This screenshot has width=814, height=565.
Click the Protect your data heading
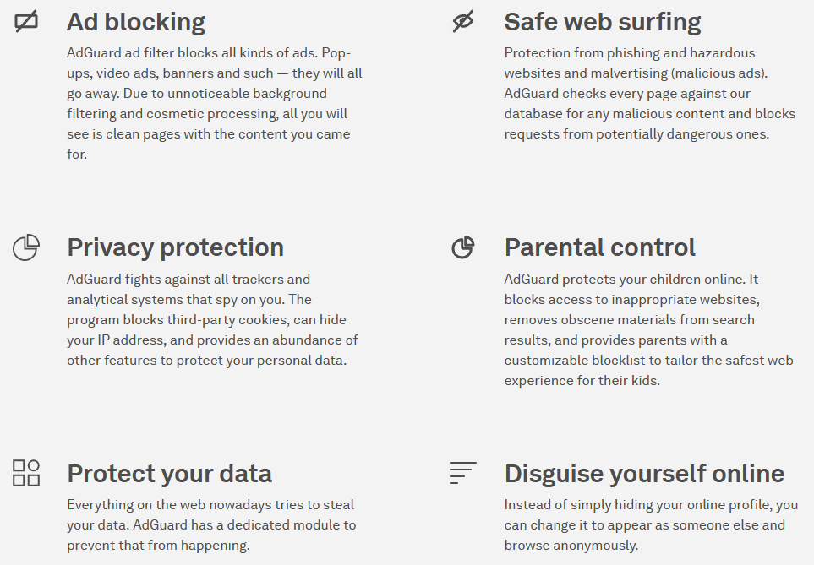(169, 473)
